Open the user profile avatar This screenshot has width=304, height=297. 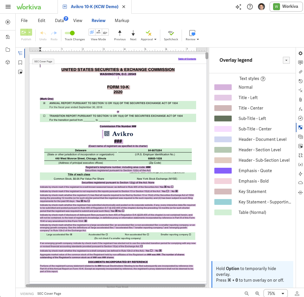tap(261, 7)
